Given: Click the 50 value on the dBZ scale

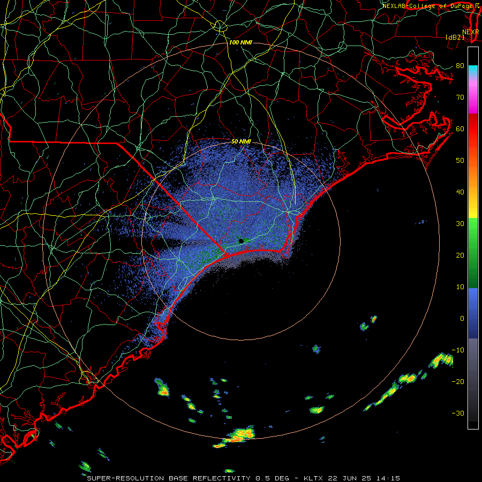Looking at the screenshot, I should pyautogui.click(x=460, y=161).
